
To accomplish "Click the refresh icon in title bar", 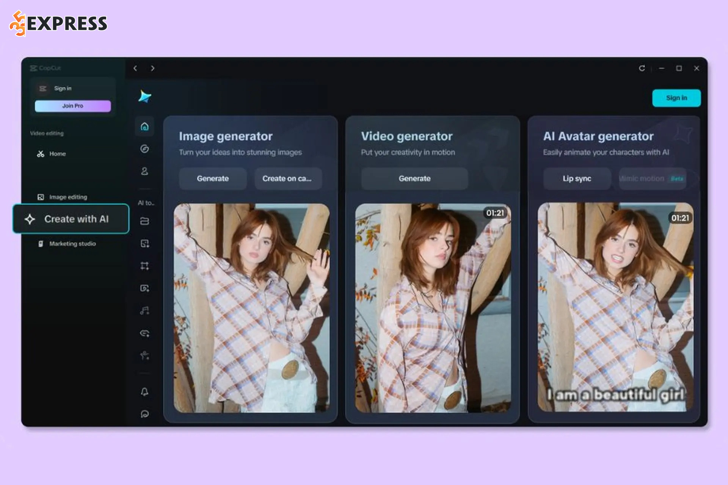I will coord(642,68).
